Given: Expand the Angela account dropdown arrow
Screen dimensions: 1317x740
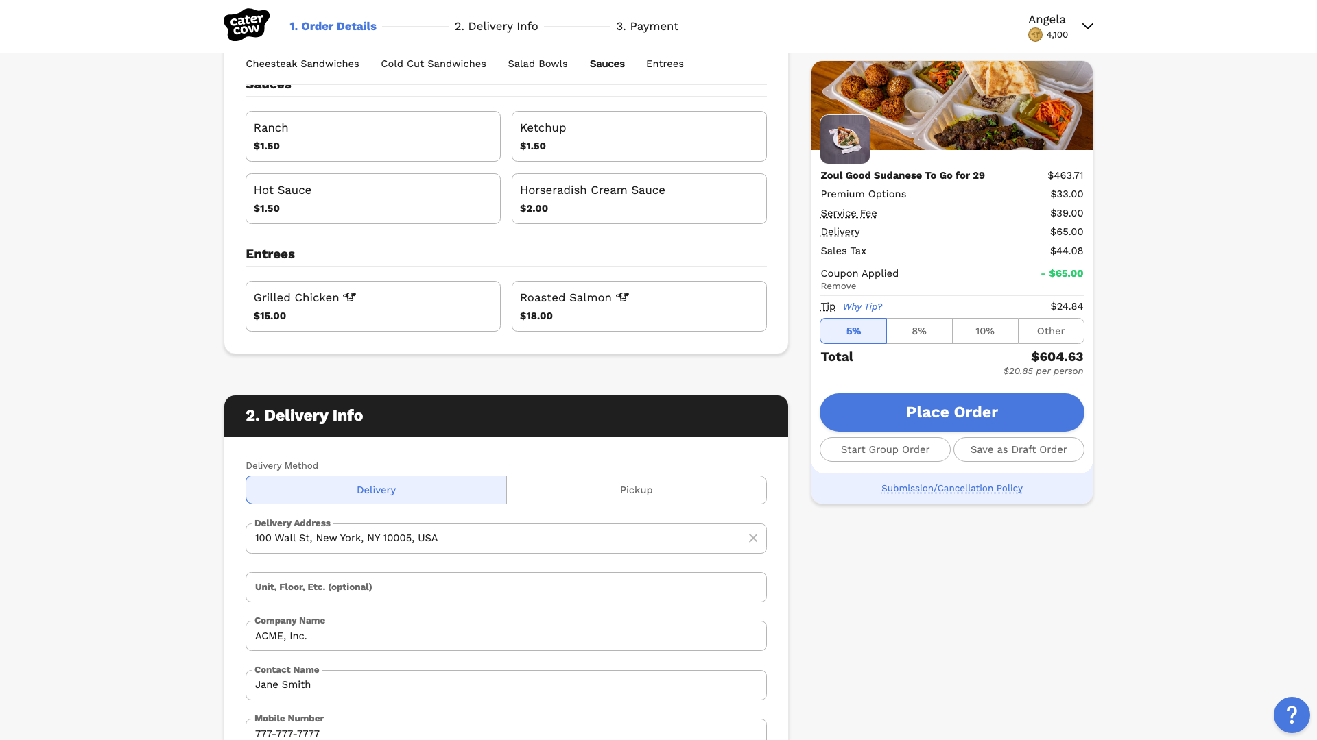Looking at the screenshot, I should coord(1088,27).
